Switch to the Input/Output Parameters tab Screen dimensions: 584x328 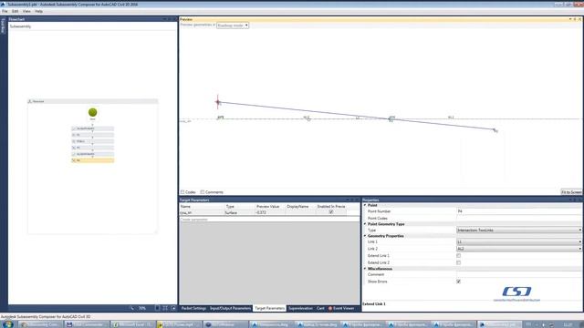tap(230, 308)
